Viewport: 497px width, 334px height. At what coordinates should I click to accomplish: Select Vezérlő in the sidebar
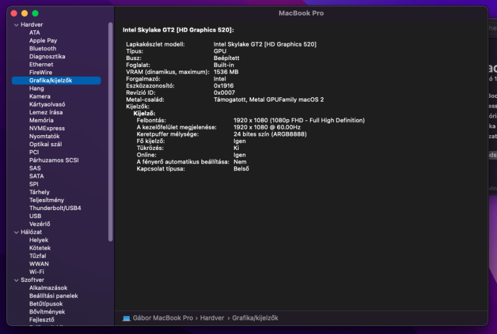pos(40,224)
